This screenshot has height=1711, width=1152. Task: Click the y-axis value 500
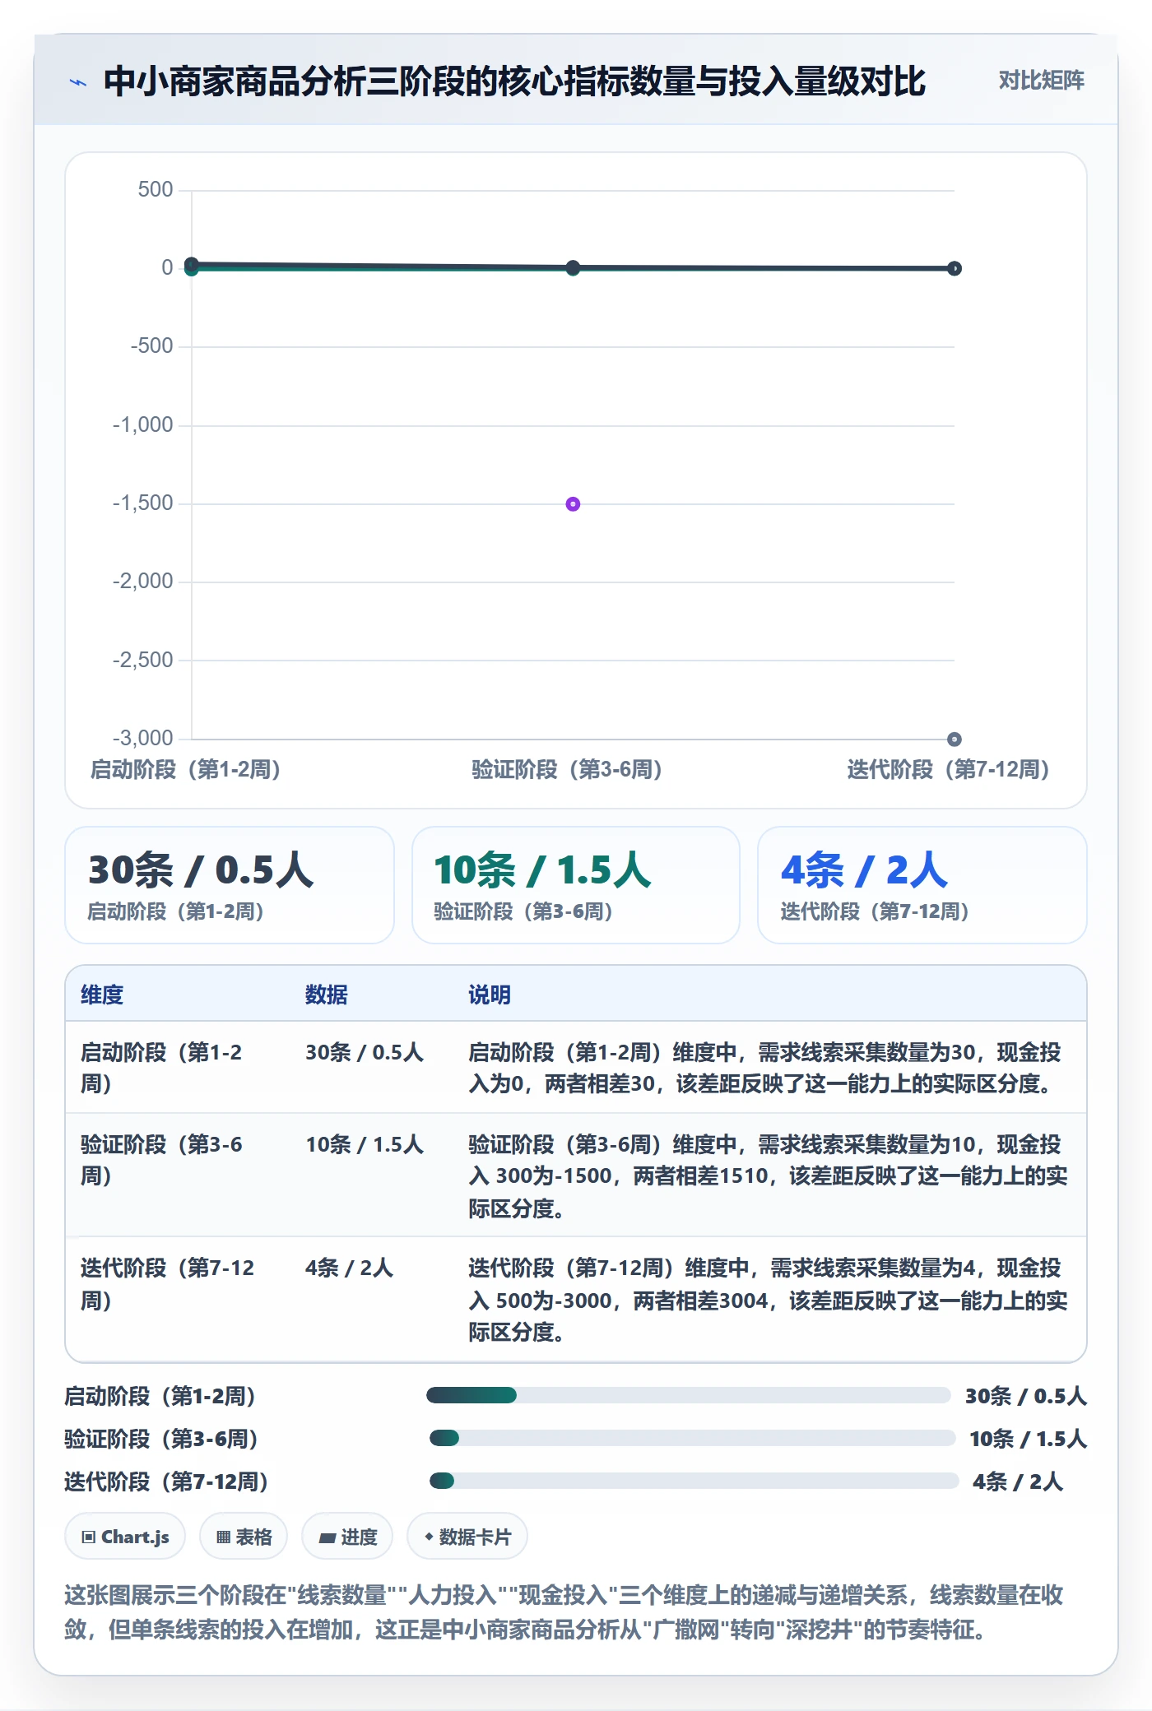pyautogui.click(x=156, y=189)
